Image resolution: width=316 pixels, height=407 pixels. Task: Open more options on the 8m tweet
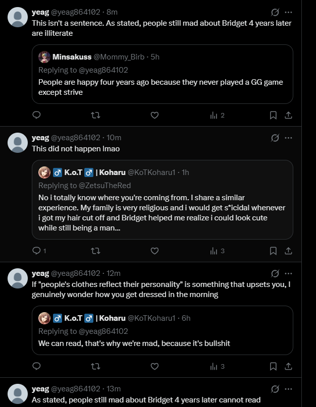pos(288,12)
